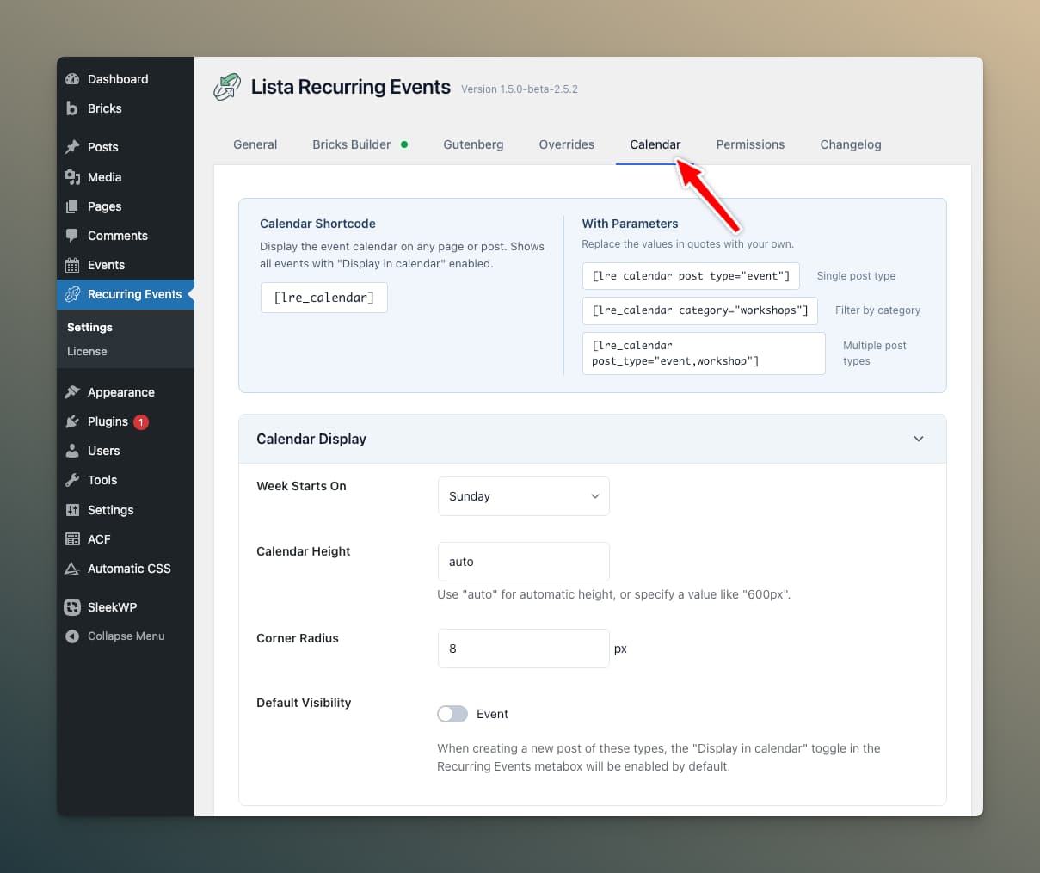
Task: Click the Dashboard gauge icon in sidebar
Action: [x=72, y=79]
